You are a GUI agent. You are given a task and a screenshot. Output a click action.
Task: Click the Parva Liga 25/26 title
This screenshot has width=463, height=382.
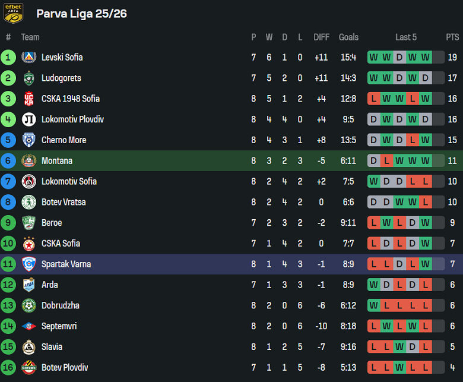point(81,13)
